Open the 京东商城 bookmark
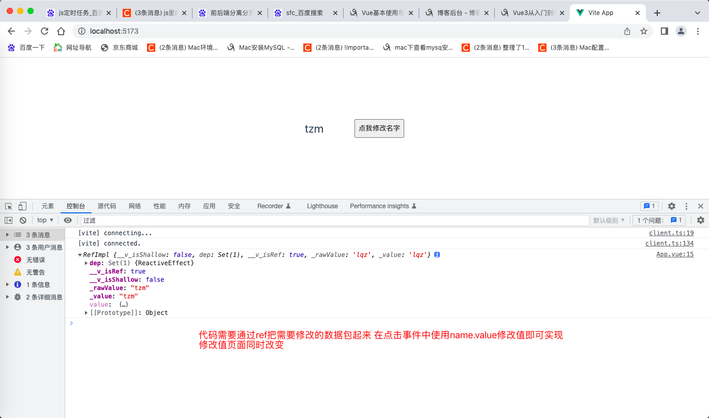This screenshot has width=709, height=418. tap(120, 48)
